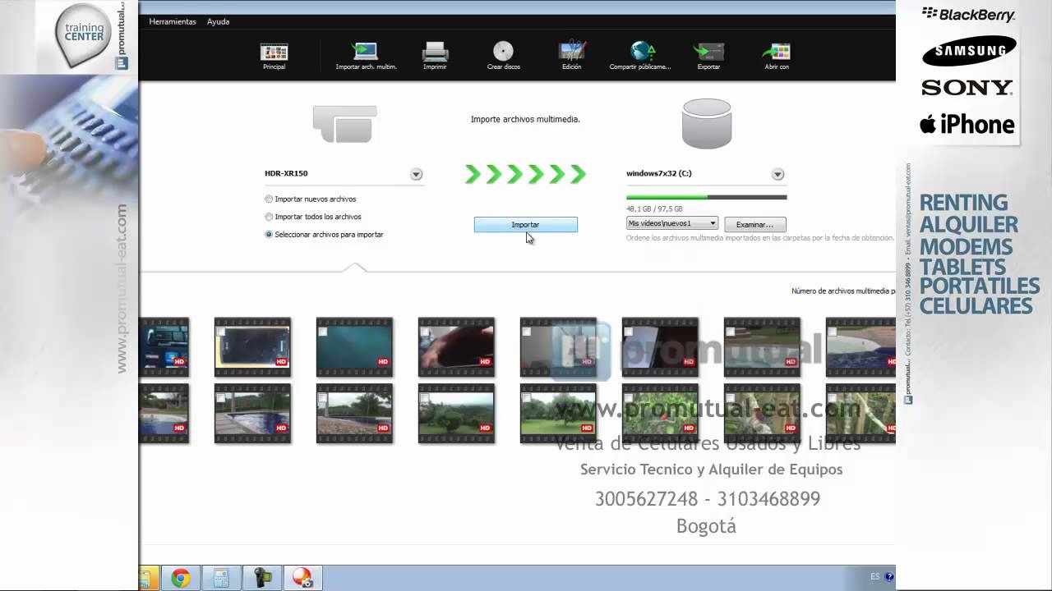The image size is (1052, 591).
Task: Select the pool with deck edge thumbnail
Action: tap(252, 413)
